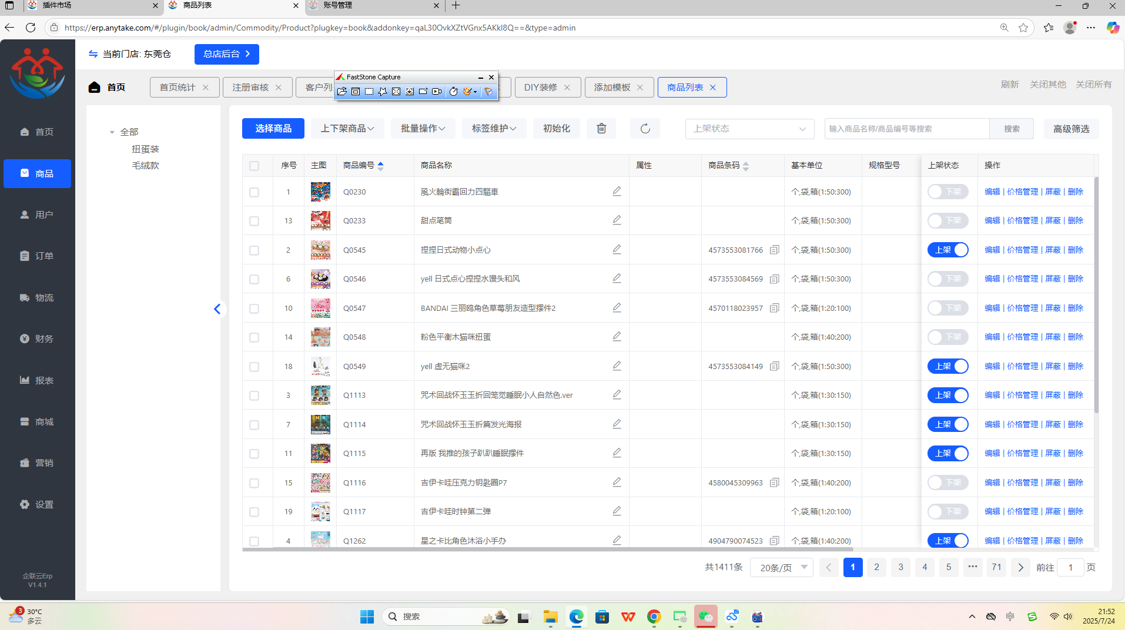Toggle shelf status switch for Q1116
The height and width of the screenshot is (630, 1125).
pos(947,482)
